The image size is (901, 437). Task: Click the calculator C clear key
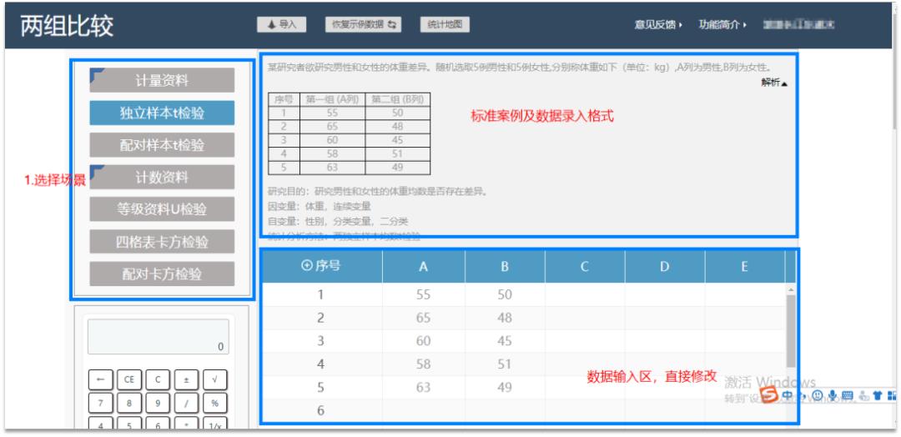(x=158, y=379)
